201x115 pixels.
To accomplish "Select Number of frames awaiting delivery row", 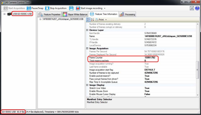I will 141,24.
